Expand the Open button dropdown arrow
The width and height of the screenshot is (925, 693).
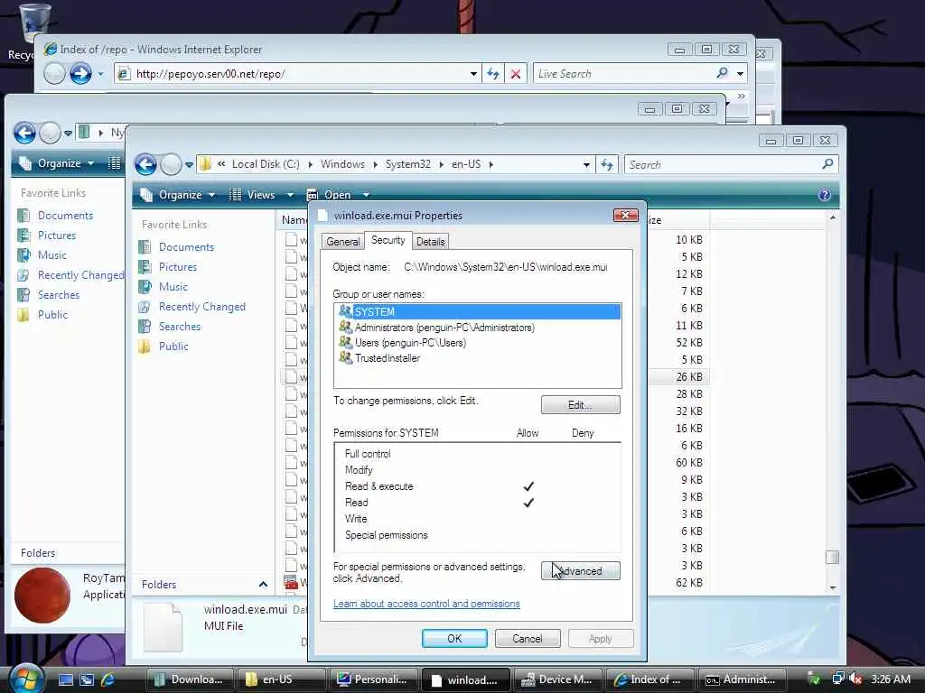click(x=366, y=195)
